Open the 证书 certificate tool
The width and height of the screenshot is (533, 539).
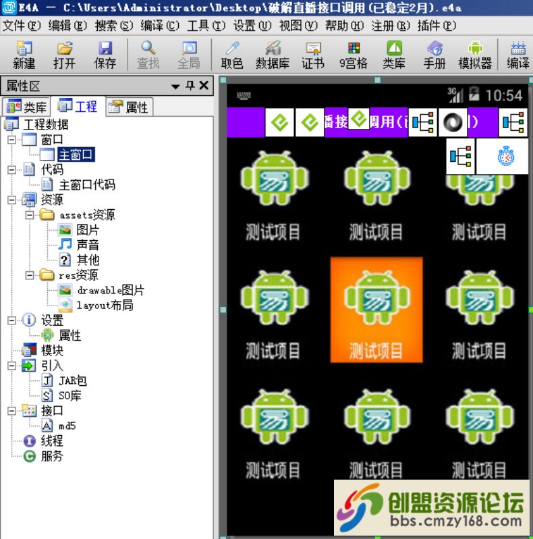pos(313,55)
